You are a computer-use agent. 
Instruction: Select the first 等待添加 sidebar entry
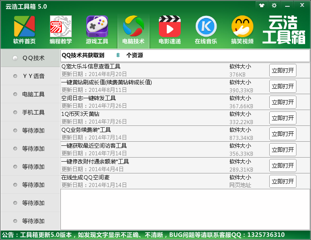click(x=30, y=130)
